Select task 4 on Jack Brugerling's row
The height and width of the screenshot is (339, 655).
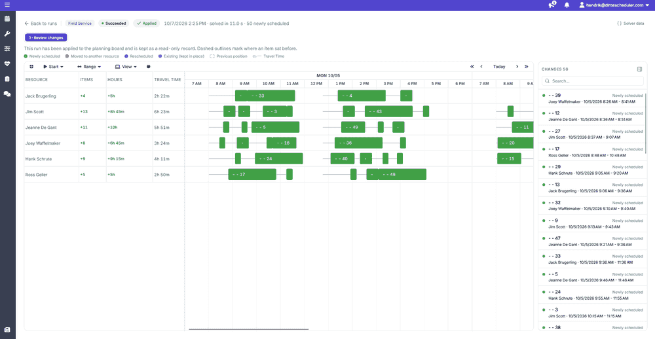point(362,96)
